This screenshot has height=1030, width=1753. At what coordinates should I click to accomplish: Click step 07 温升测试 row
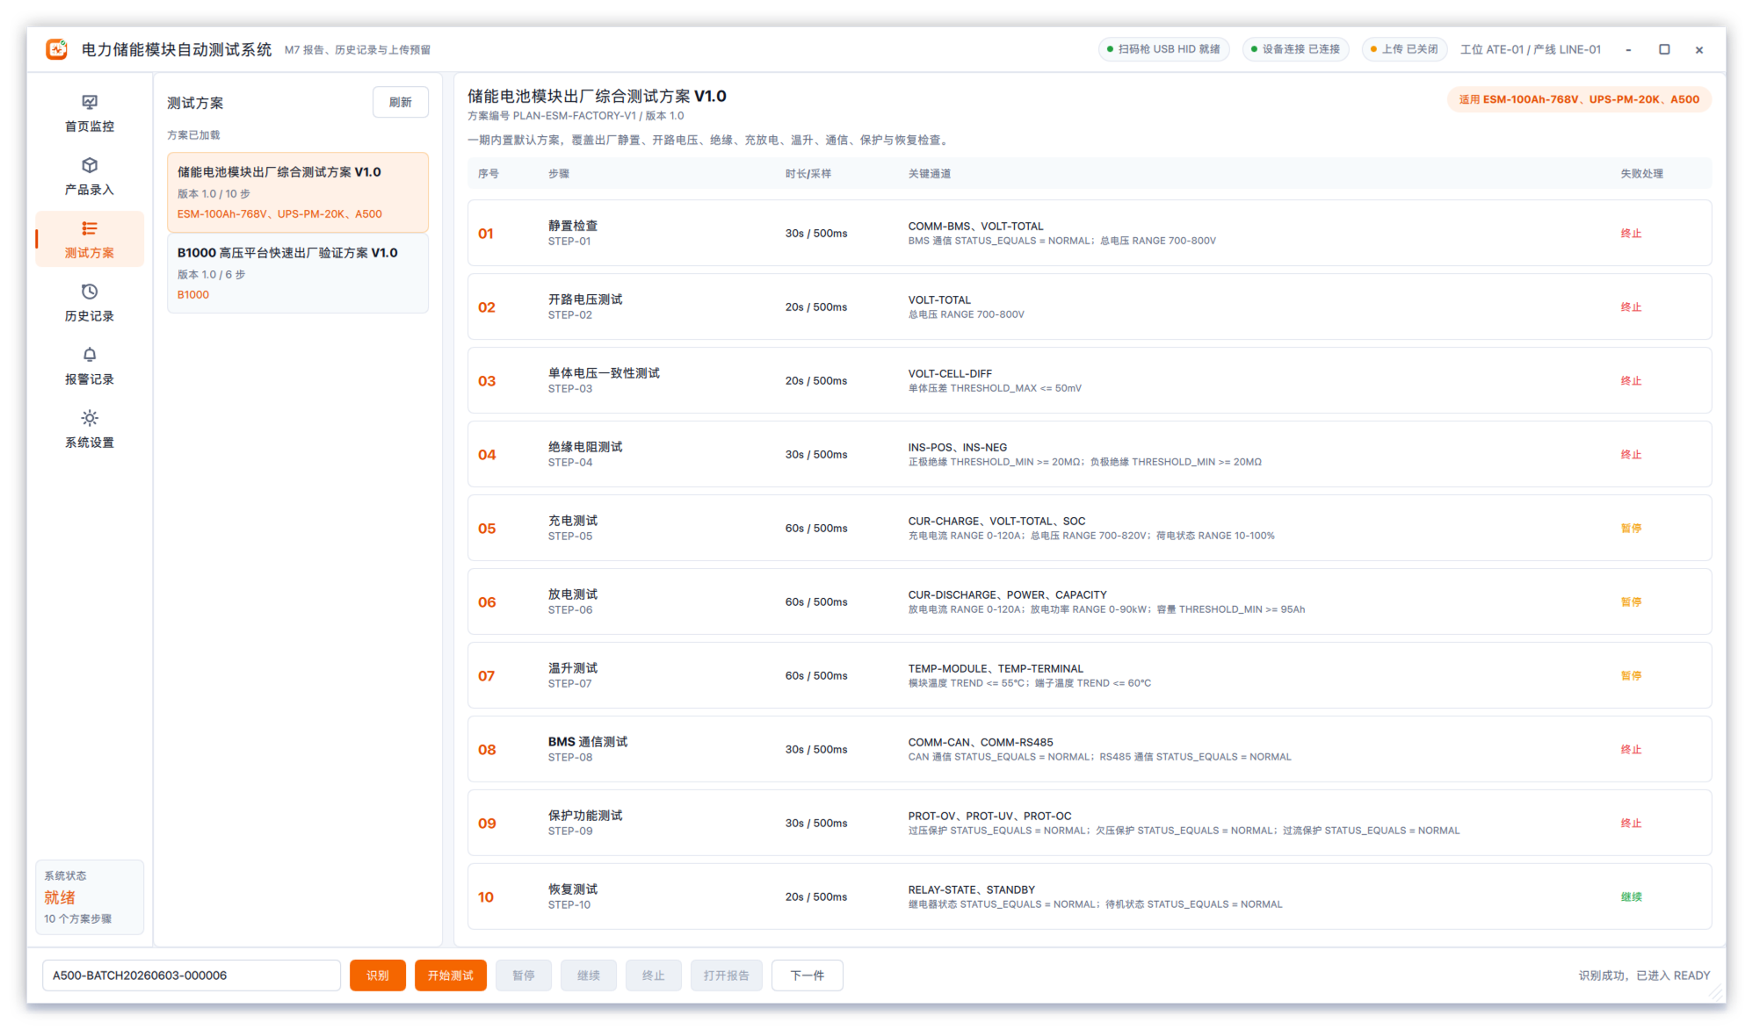(1090, 676)
